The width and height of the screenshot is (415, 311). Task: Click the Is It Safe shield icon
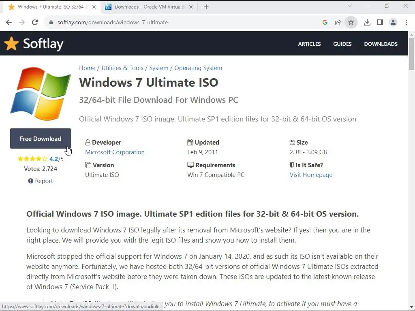click(x=292, y=165)
